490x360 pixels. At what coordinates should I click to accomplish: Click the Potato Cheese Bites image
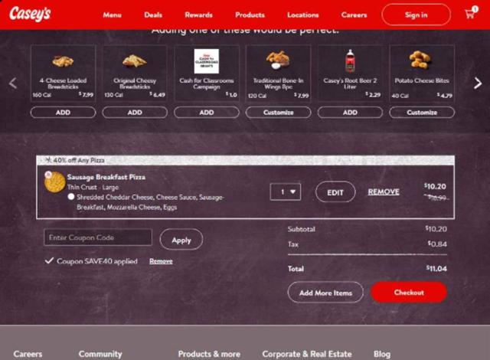click(421, 60)
